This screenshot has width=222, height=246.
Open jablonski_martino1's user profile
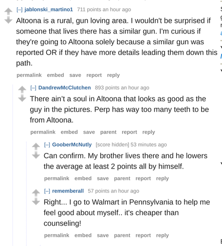point(49,10)
